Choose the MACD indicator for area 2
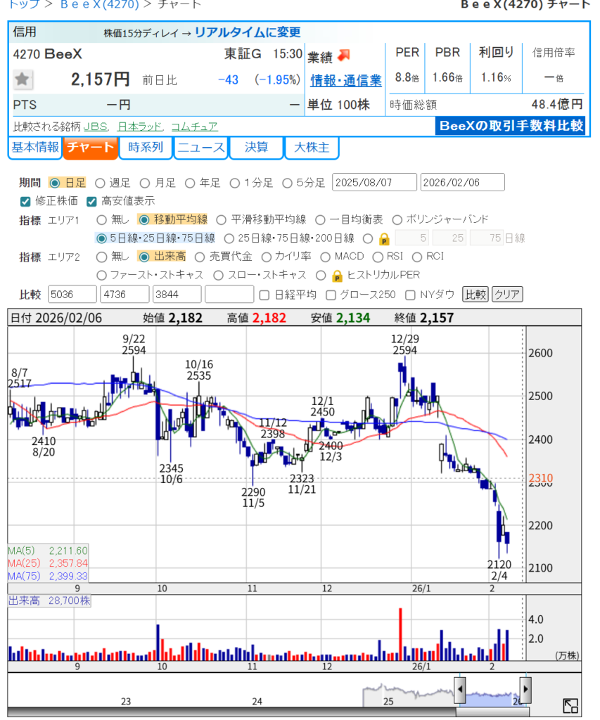This screenshot has height=720, width=600. tap(325, 257)
